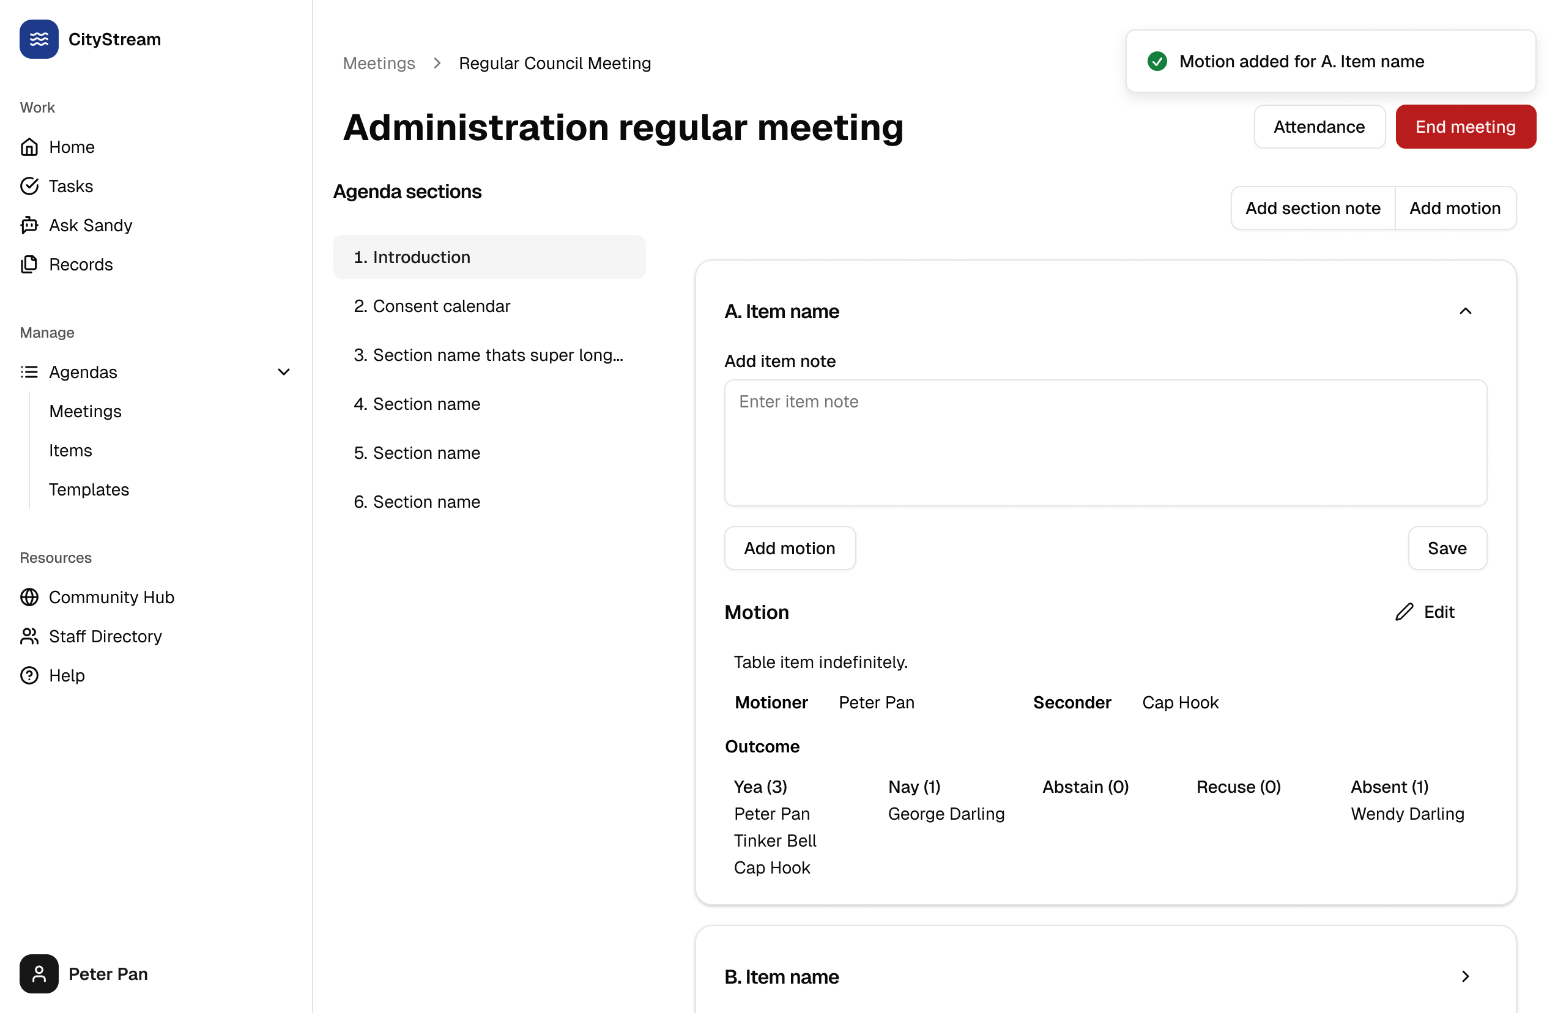Open Meetings under Agendas
Viewport: 1566px width, 1013px height.
click(86, 411)
